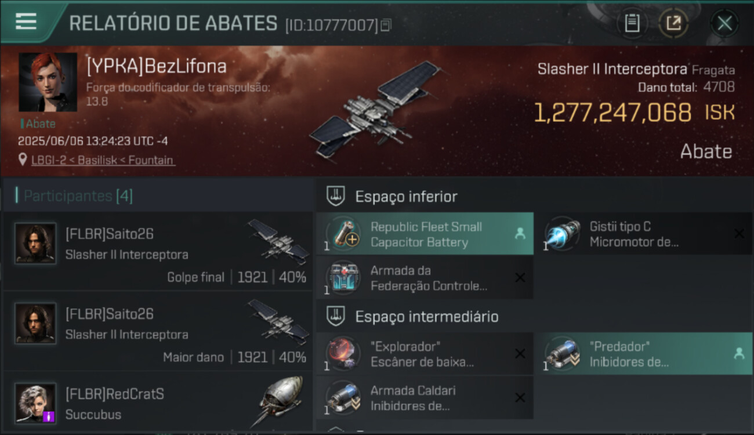Select RedCratS Succubus participant portrait

[x=35, y=403]
